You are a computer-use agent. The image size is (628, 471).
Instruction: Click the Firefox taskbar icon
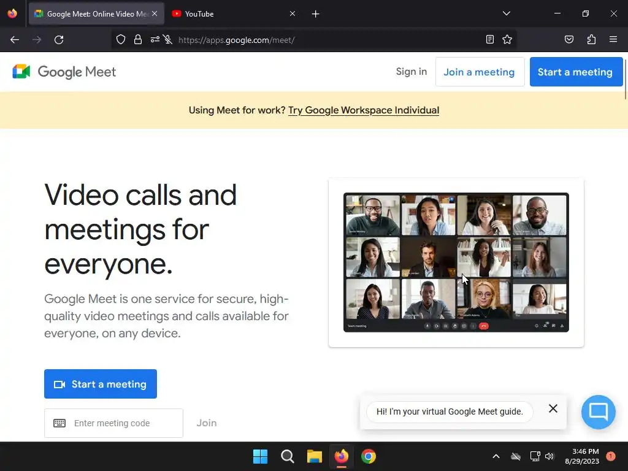tap(341, 456)
